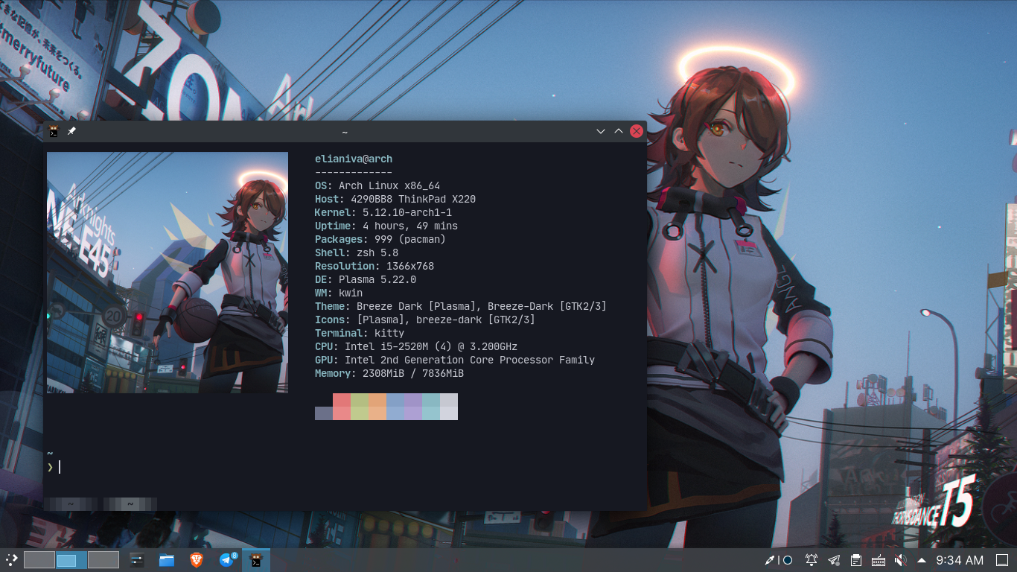Switch to the first virtual desktop in pager

pyautogui.click(x=39, y=560)
